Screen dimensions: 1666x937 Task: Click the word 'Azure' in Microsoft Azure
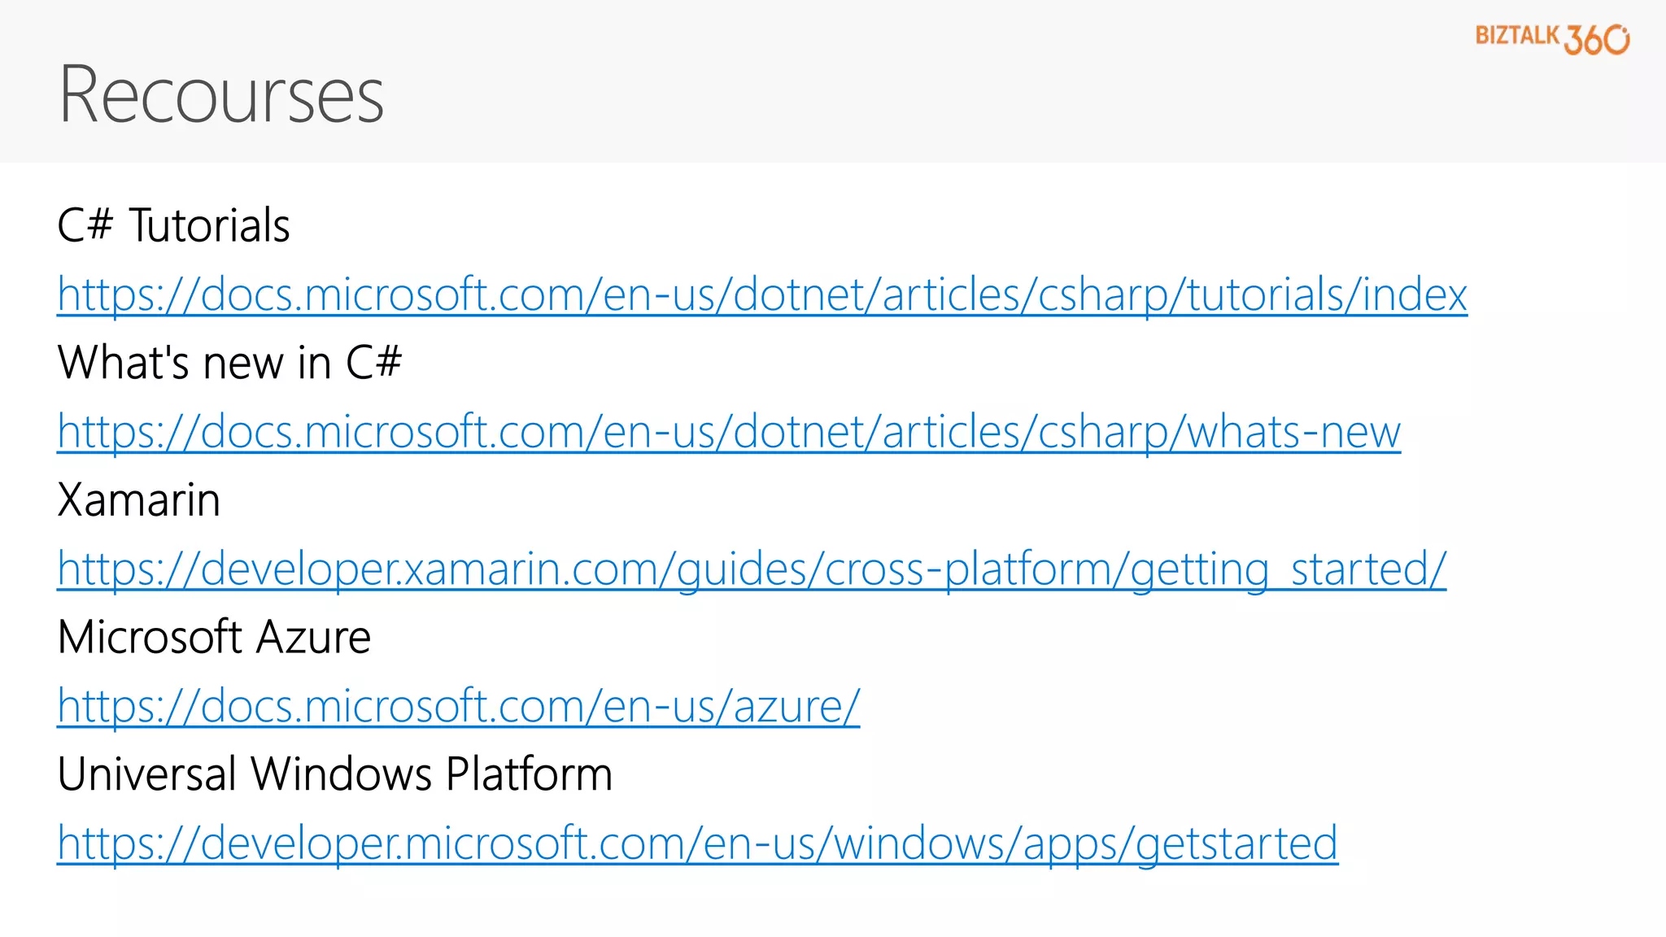coord(313,637)
